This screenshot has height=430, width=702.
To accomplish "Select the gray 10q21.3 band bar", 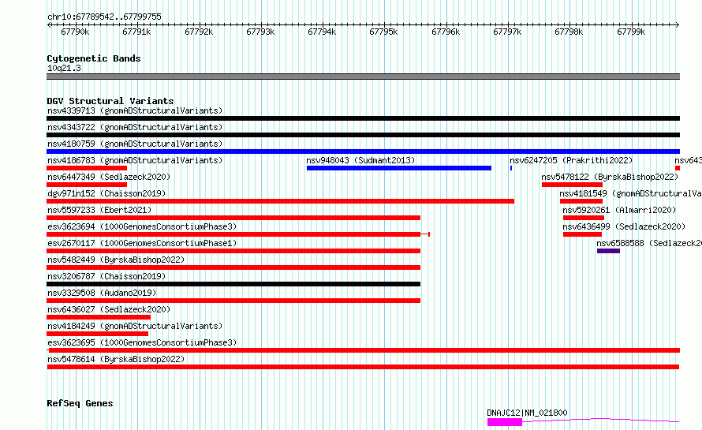I will pyautogui.click(x=363, y=77).
